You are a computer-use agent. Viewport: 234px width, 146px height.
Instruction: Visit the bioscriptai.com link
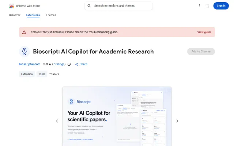click(30, 64)
